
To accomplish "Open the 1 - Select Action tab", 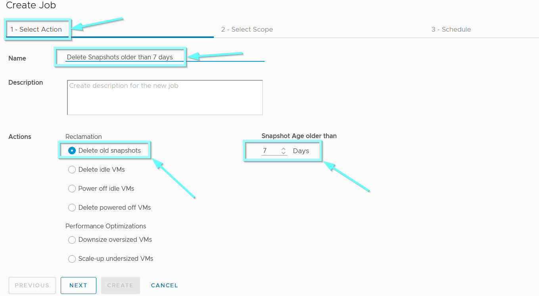I will point(36,29).
